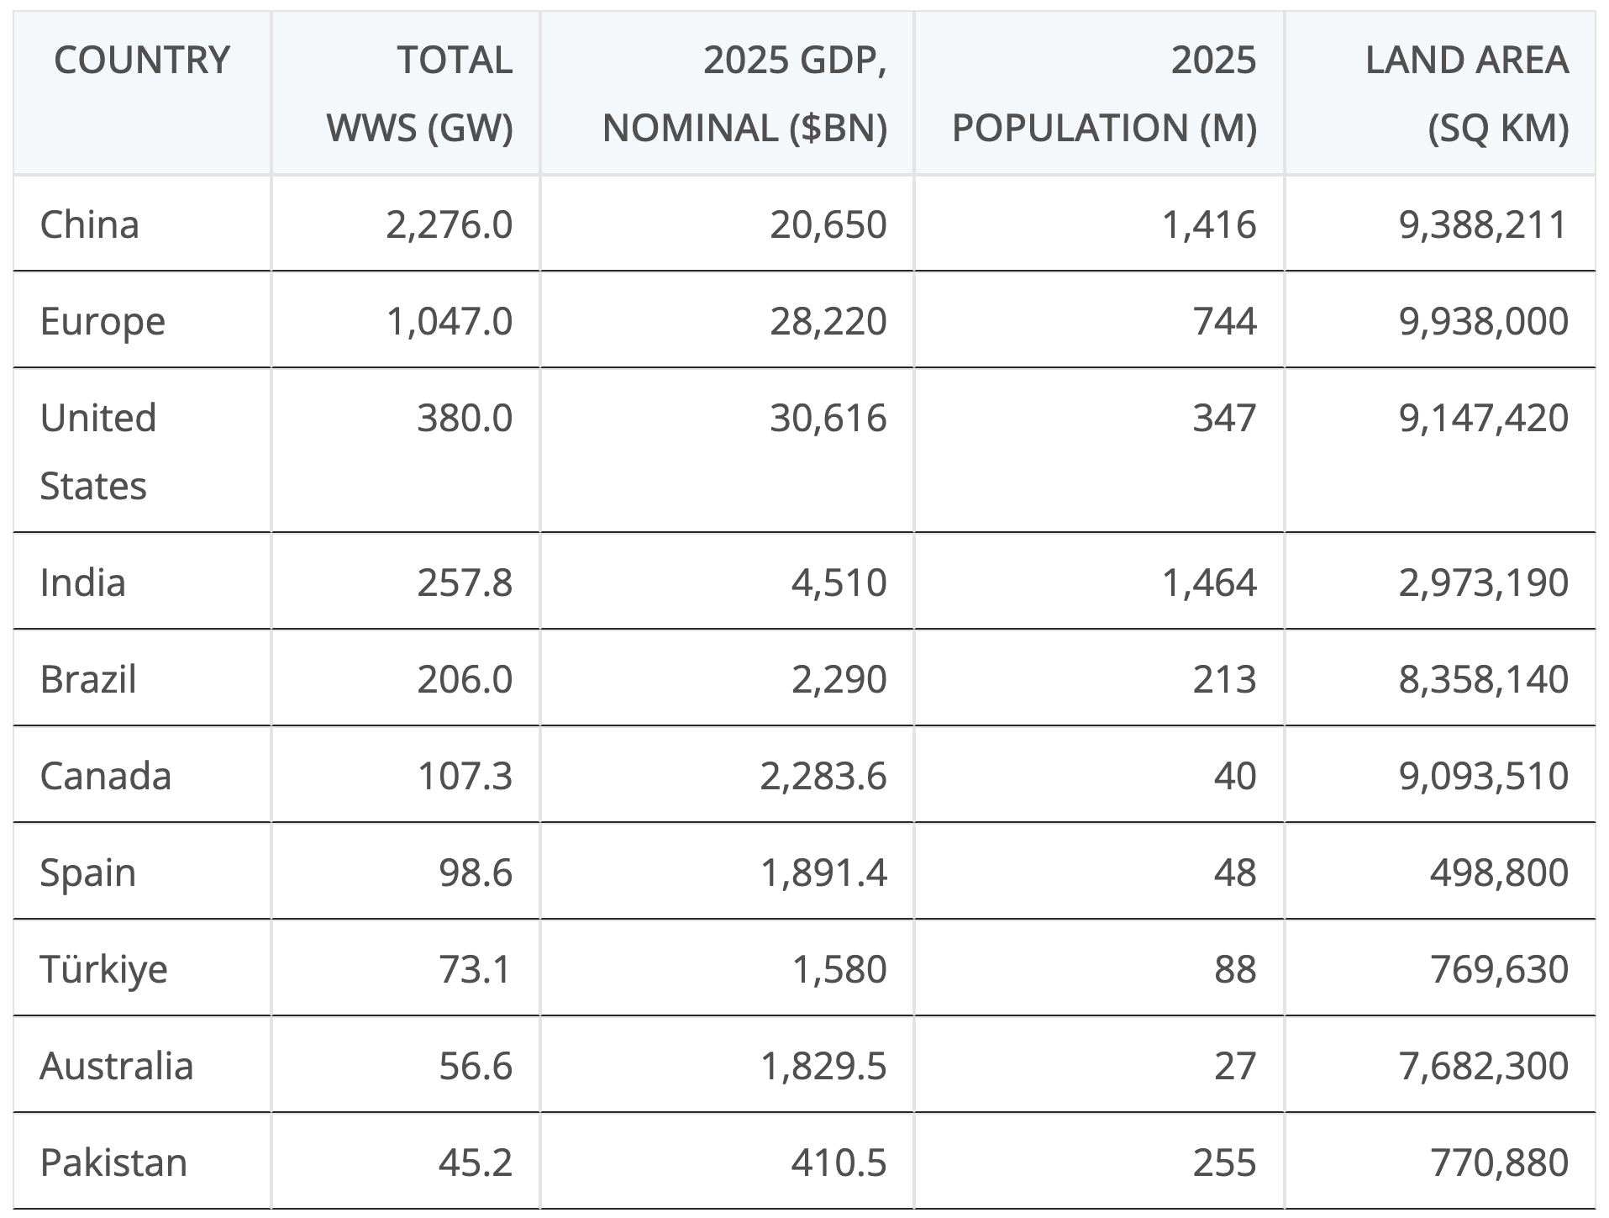The image size is (1609, 1218).
Task: Select the Europe country cell
Action: [x=103, y=321]
